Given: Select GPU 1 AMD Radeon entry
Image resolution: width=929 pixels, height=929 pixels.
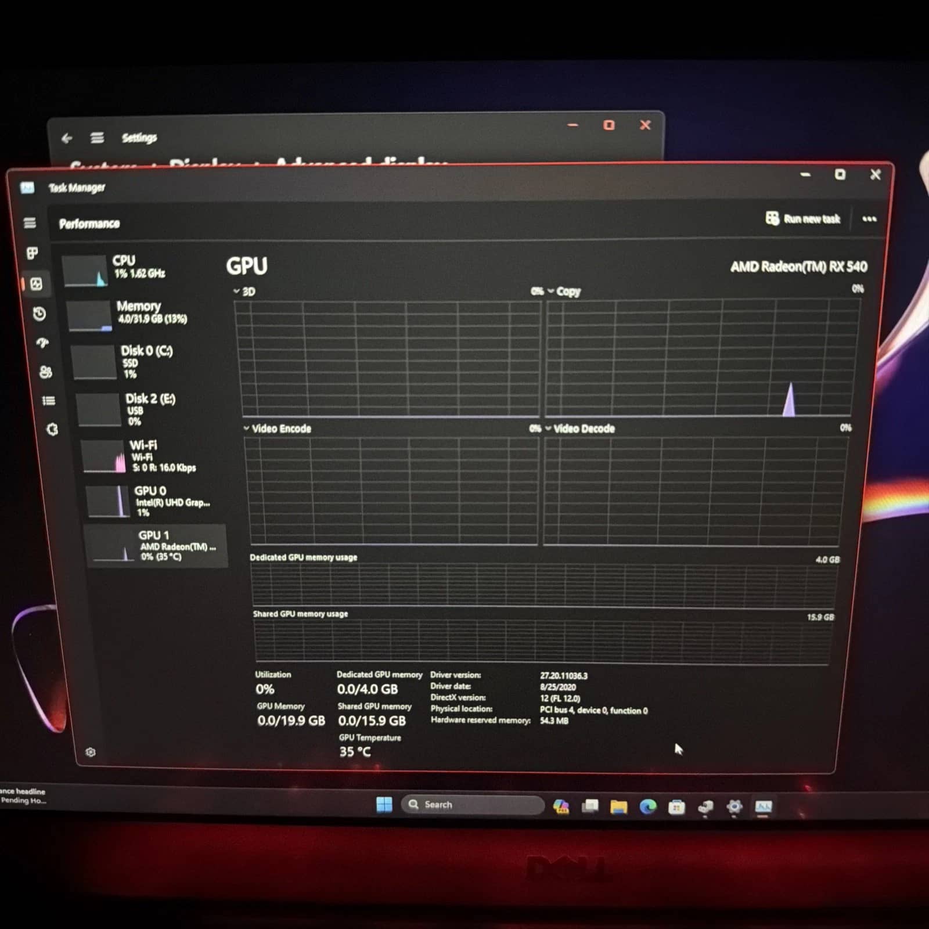Looking at the screenshot, I should pyautogui.click(x=156, y=546).
